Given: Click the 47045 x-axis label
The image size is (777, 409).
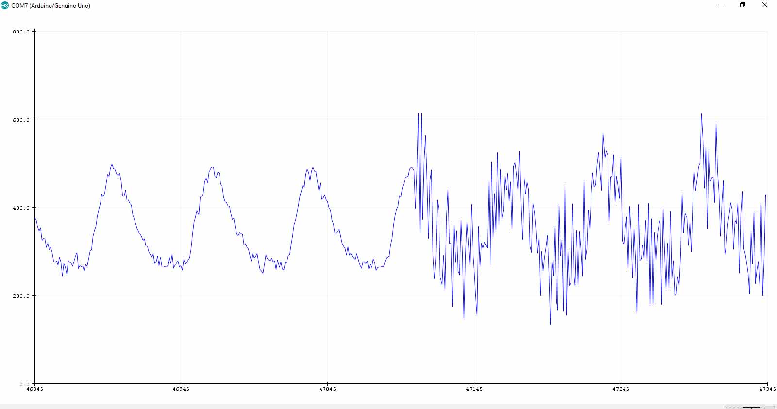Looking at the screenshot, I should (327, 389).
